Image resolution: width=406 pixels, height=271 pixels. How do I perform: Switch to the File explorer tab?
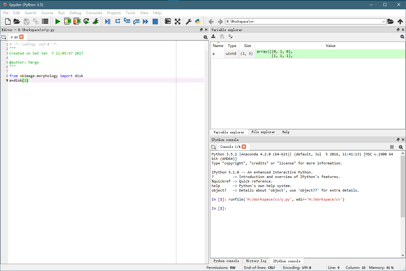tap(263, 132)
